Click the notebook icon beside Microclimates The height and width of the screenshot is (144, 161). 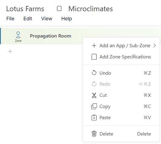[59, 8]
